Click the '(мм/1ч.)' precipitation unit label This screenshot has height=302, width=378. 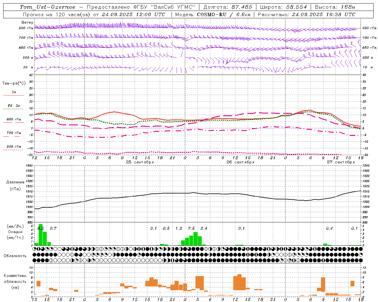tap(15, 237)
